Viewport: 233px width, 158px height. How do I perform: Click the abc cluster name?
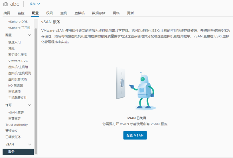tap(15, 4)
